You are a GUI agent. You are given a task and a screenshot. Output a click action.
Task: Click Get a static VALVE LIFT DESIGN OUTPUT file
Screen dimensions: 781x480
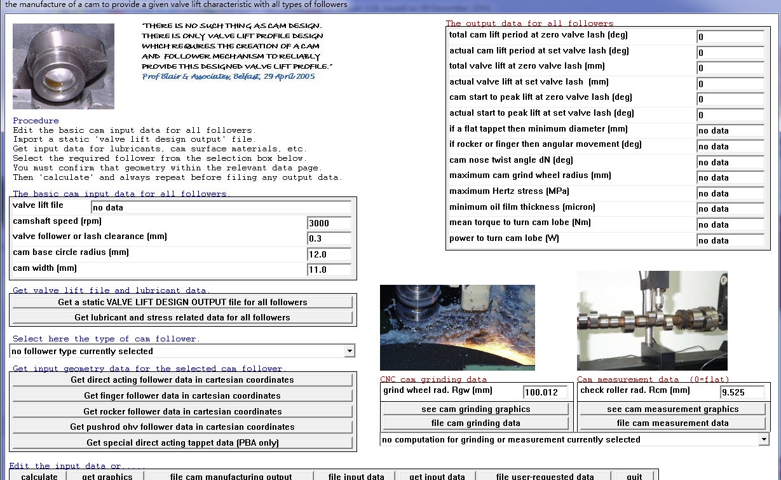182,302
